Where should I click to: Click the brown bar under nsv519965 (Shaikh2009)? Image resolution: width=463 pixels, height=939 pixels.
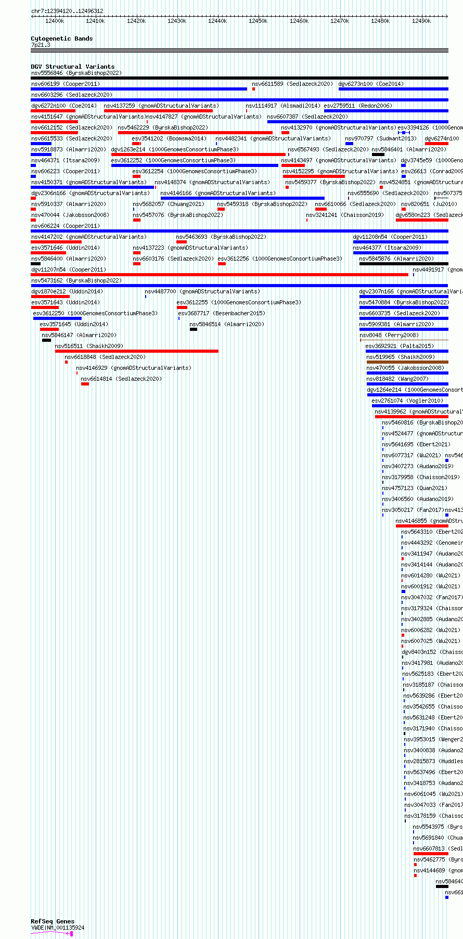coord(407,362)
